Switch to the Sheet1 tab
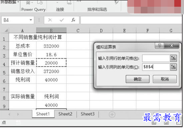 43,114
